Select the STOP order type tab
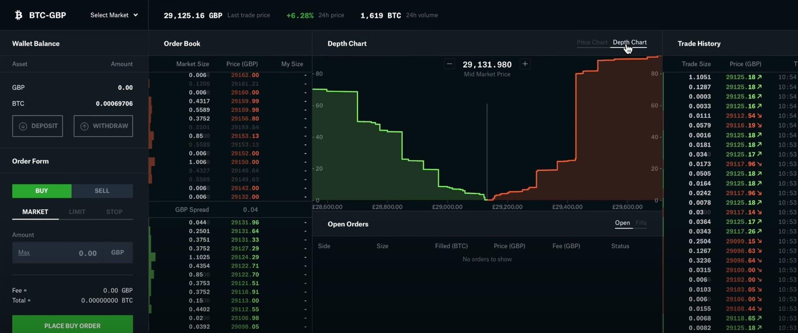The image size is (798, 333). click(114, 212)
